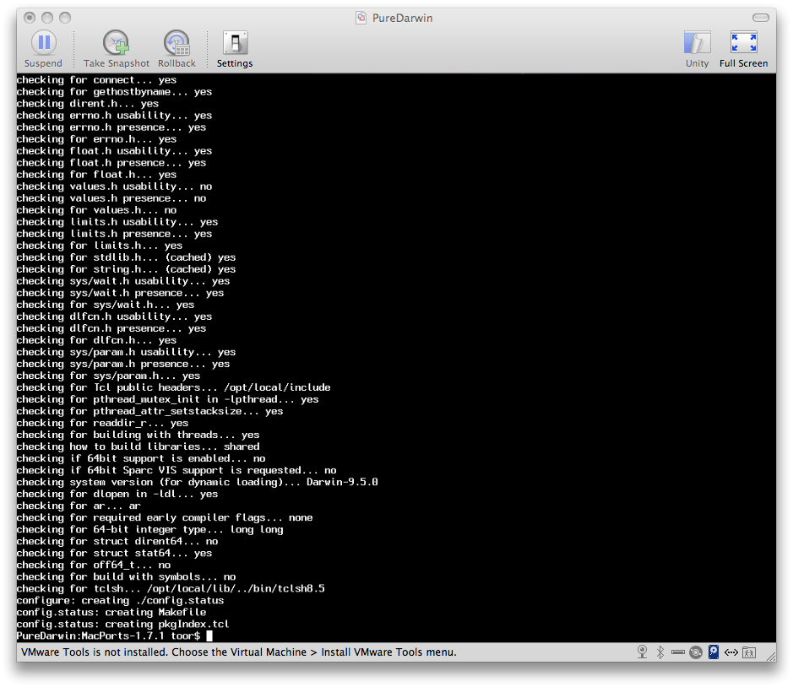Click the 'PureDarwin:MacPorts-1.7.1 toor$' prompt text

click(x=108, y=636)
